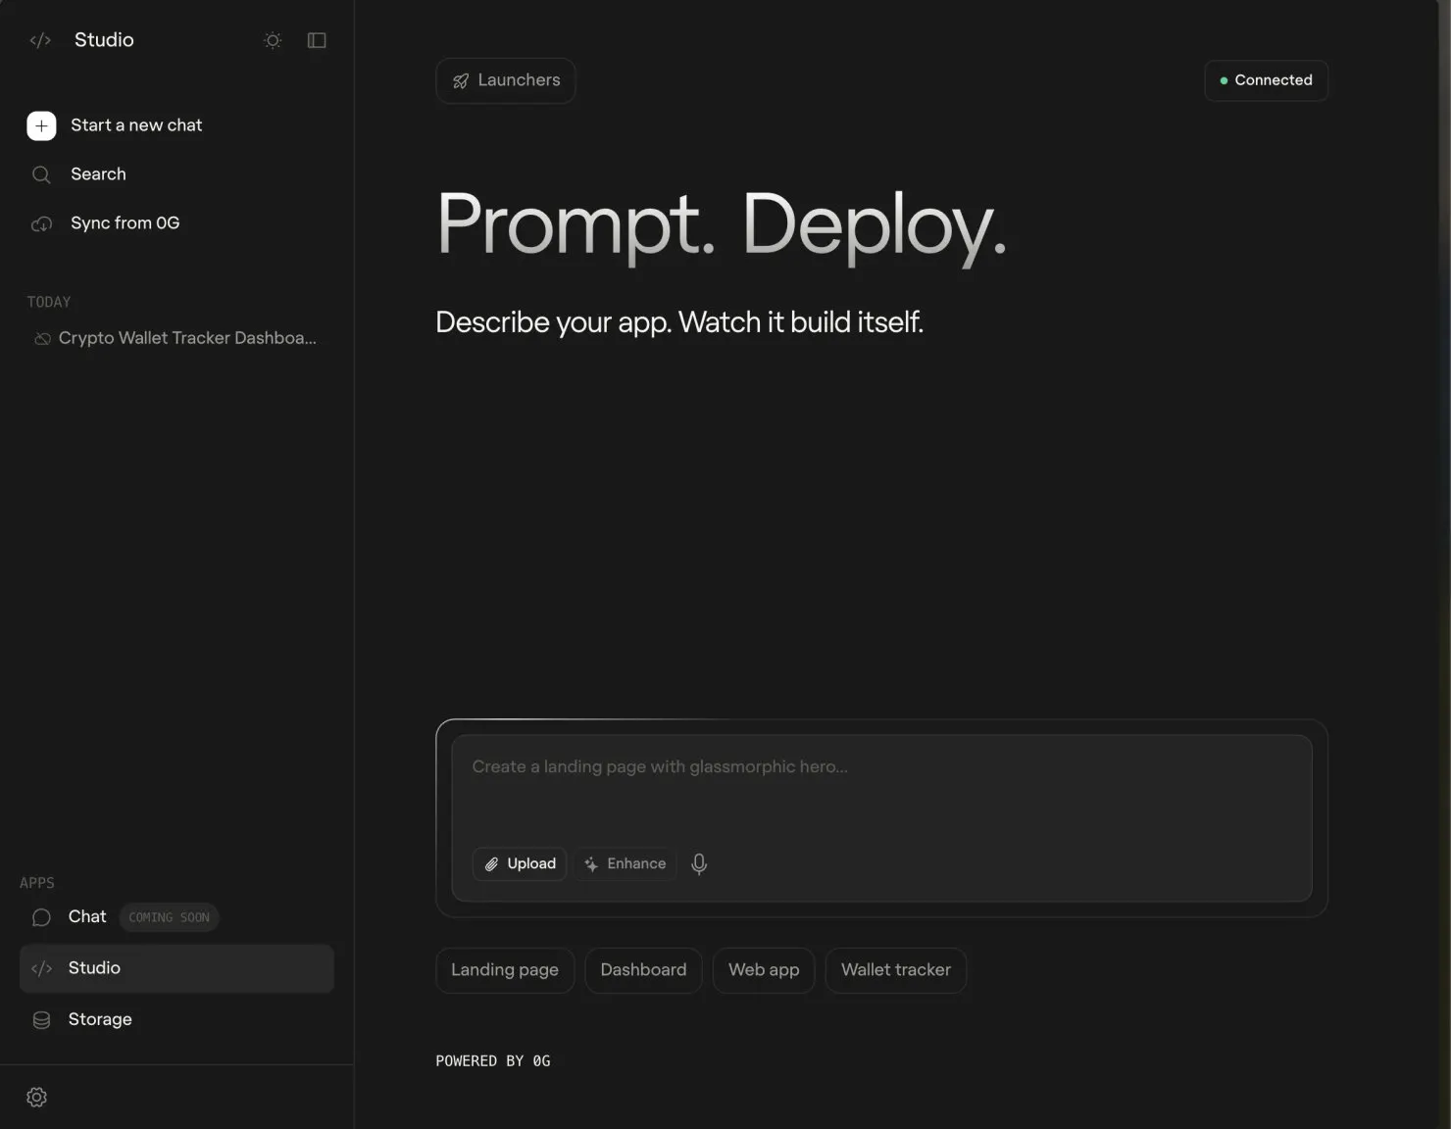Open the Crypto Wallet Tracker Dashboard chat
Screen dimensions: 1451x1129
pyautogui.click(x=186, y=338)
